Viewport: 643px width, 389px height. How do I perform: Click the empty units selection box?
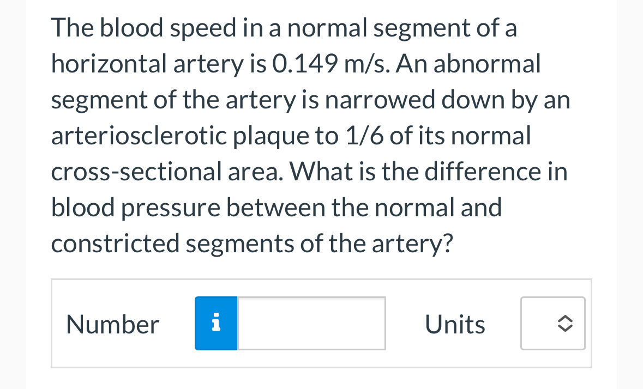552,323
